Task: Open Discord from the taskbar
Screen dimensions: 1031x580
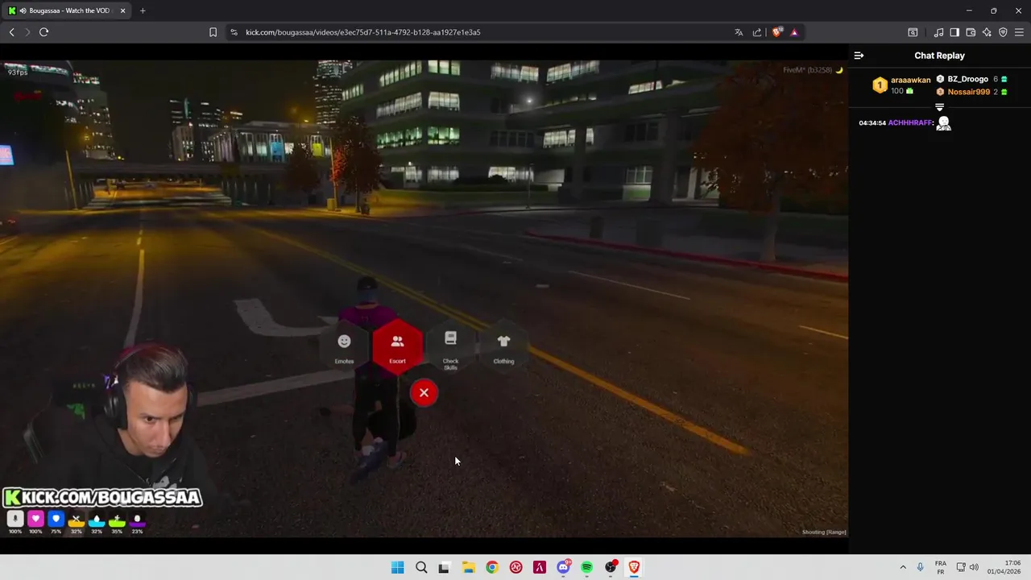Action: pos(564,567)
